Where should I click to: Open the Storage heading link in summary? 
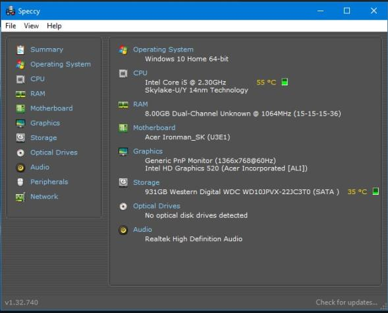pos(146,182)
